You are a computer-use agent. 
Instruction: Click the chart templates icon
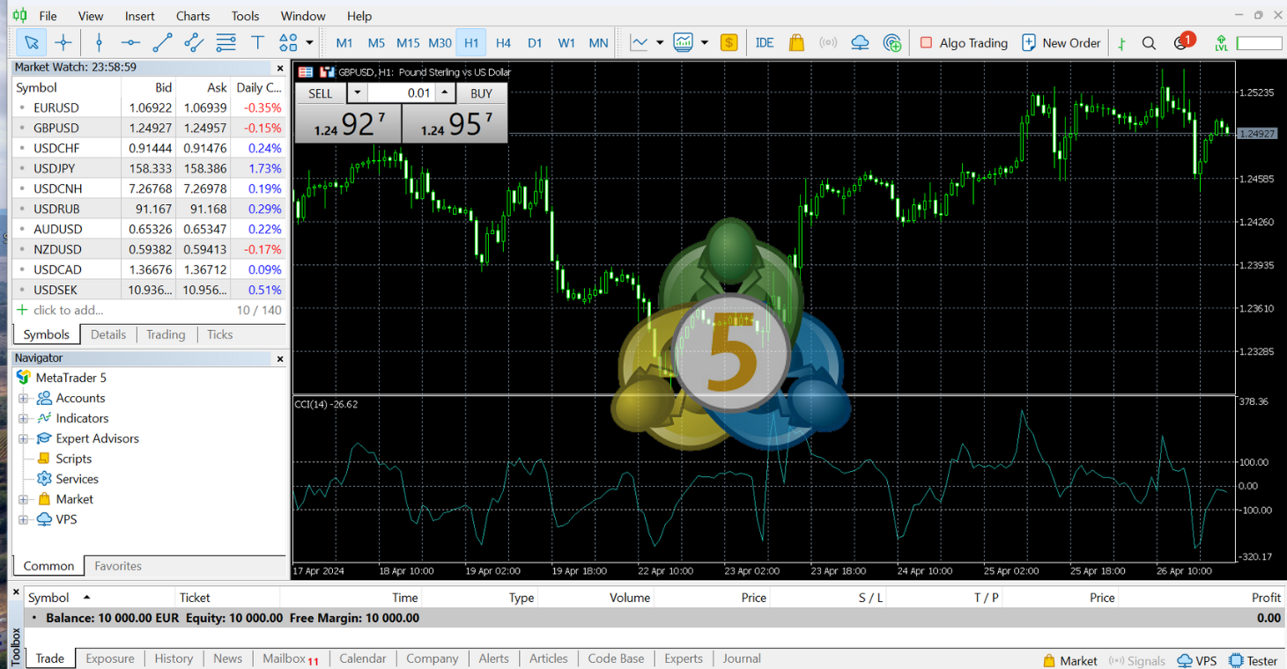684,42
